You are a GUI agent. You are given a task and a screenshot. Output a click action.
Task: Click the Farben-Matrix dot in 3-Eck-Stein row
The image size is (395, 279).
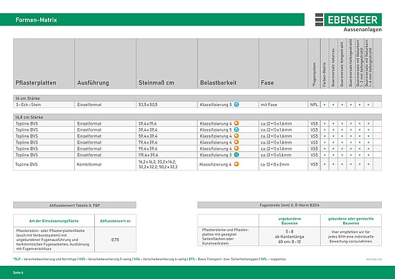[324, 105]
